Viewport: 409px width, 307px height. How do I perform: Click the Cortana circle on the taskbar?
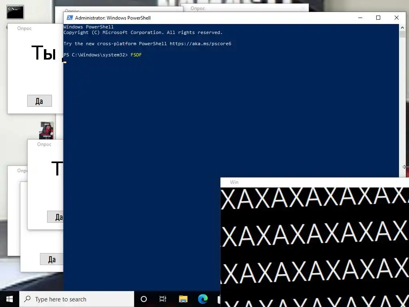coord(144,299)
